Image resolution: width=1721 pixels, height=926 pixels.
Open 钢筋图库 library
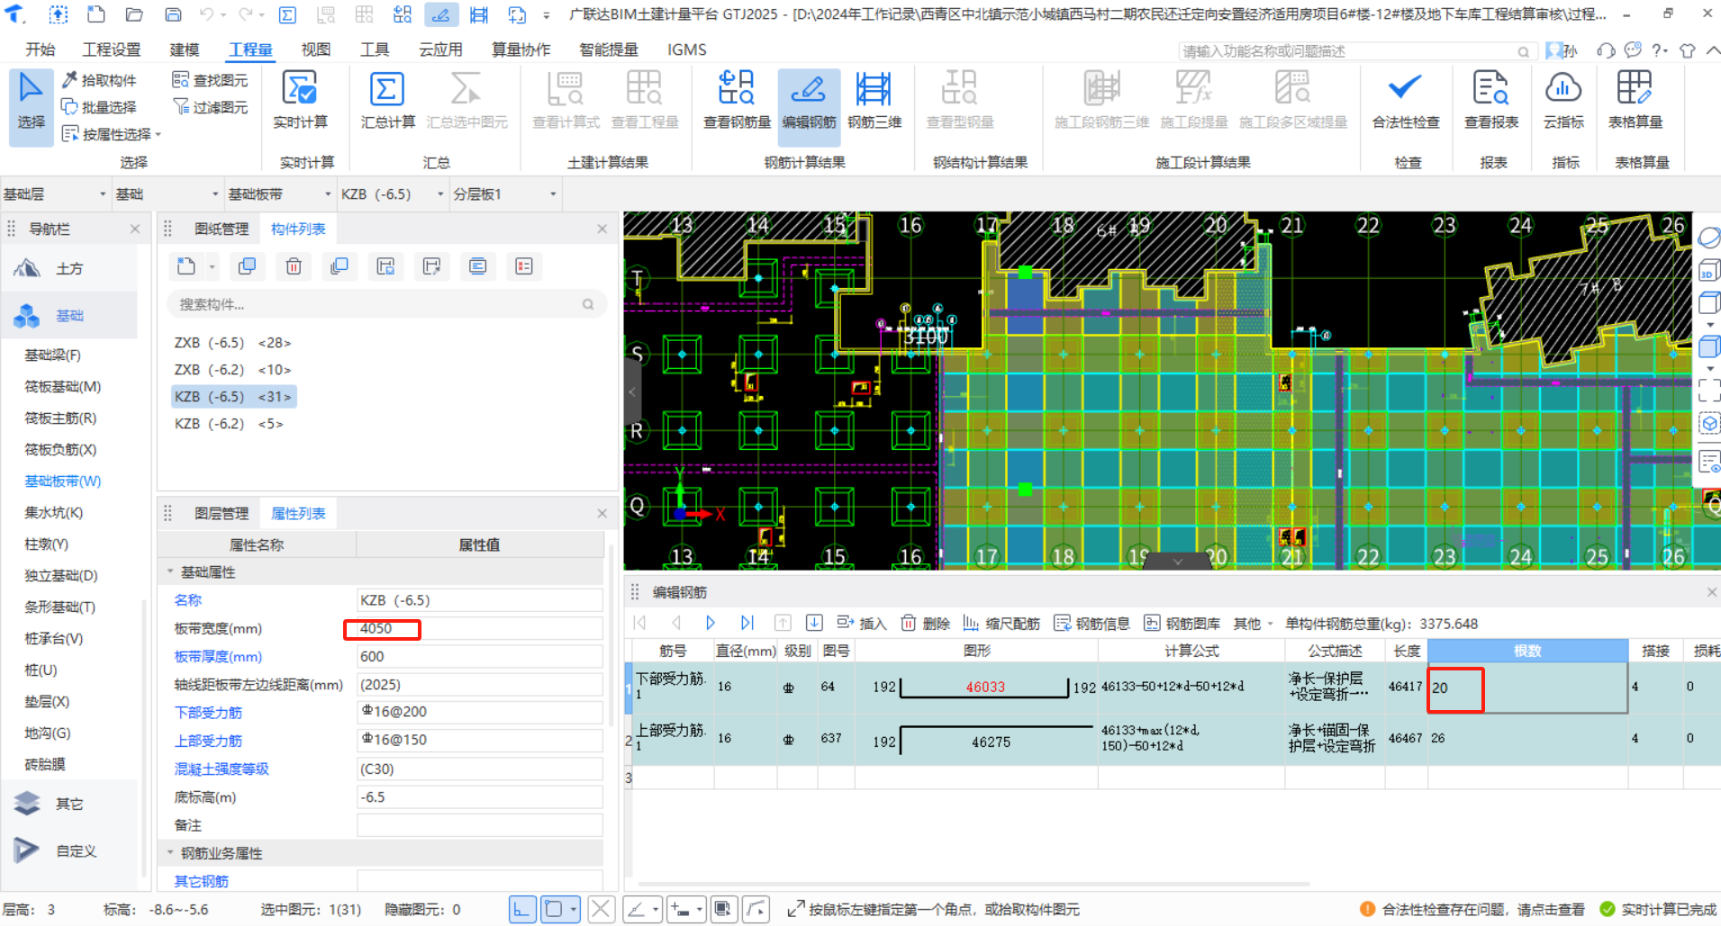[1182, 623]
